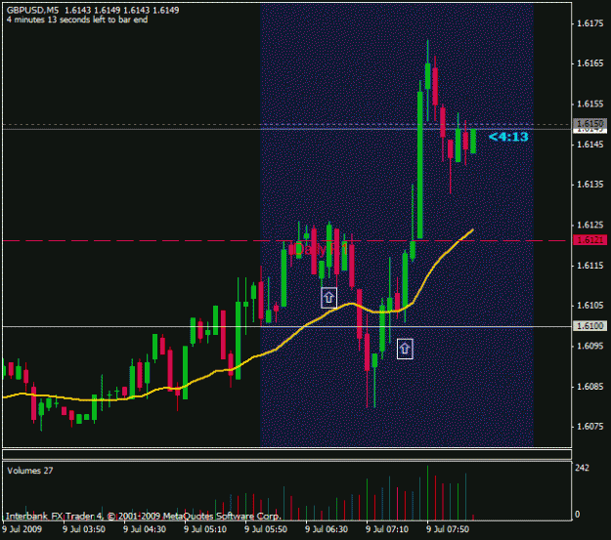Click the 1.6095 price scale label
The image size is (611, 540).
tap(589, 346)
